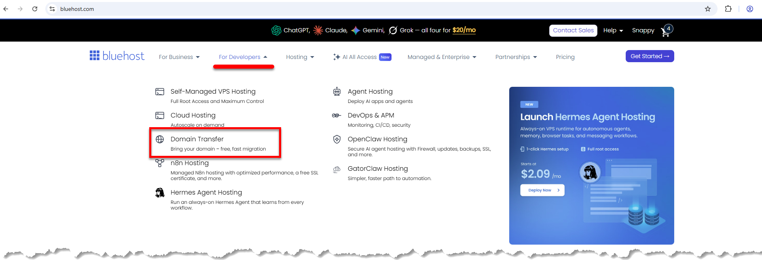Open GatorClaw Hosting
Image resolution: width=762 pixels, height=260 pixels.
click(x=378, y=169)
